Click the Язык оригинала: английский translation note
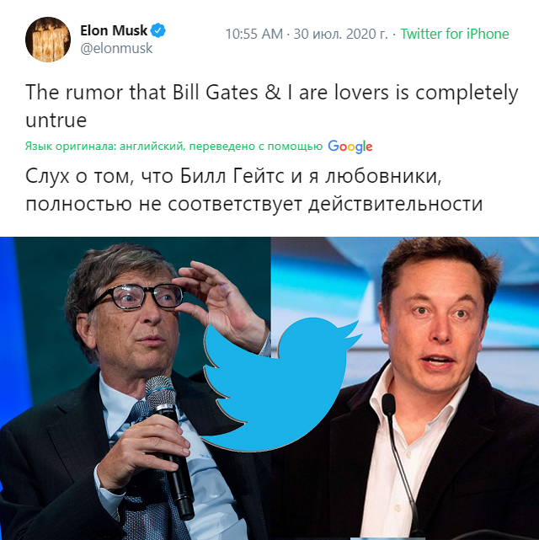539x540 pixels. (x=173, y=147)
